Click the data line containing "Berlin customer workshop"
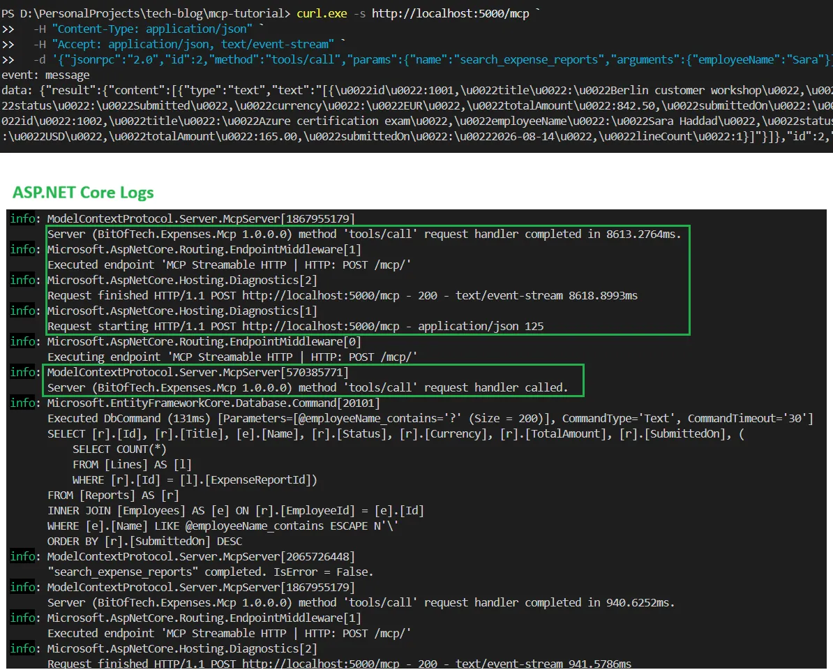Image resolution: width=833 pixels, height=670 pixels. click(x=416, y=90)
